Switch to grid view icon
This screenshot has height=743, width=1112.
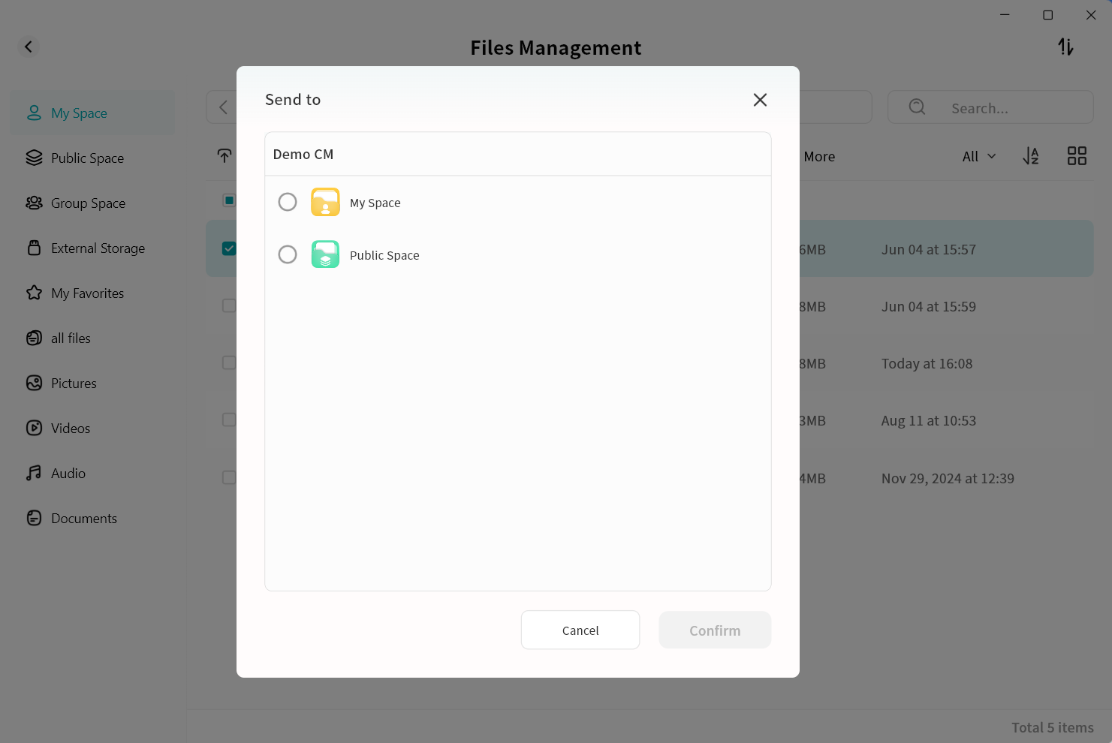pyautogui.click(x=1077, y=156)
